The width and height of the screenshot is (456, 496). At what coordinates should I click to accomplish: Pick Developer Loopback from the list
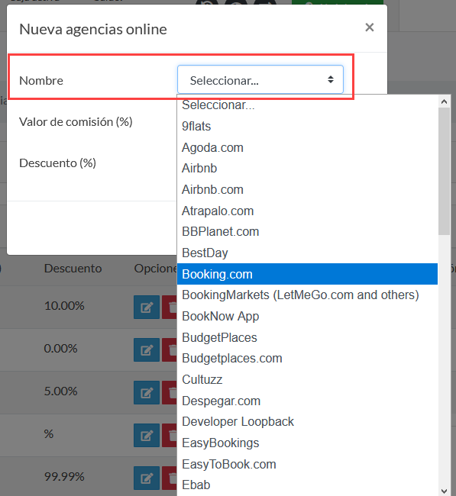pyautogui.click(x=307, y=421)
